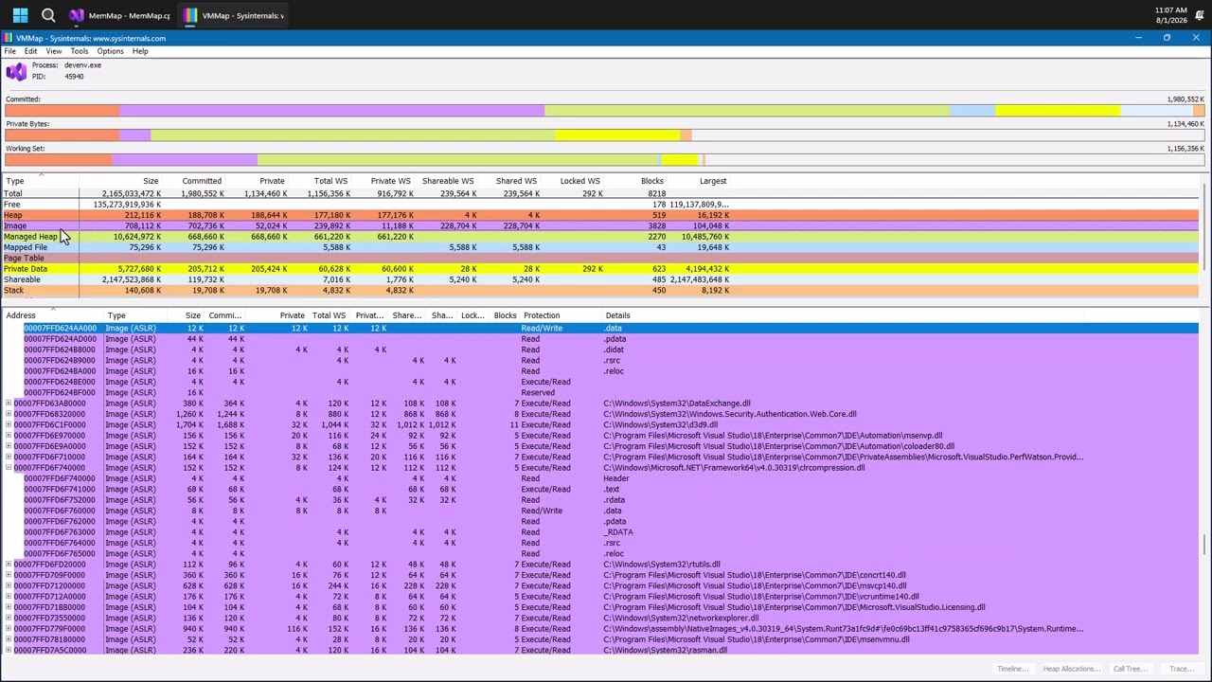The width and height of the screenshot is (1212, 682).
Task: Open the View menu
Action: pyautogui.click(x=54, y=51)
